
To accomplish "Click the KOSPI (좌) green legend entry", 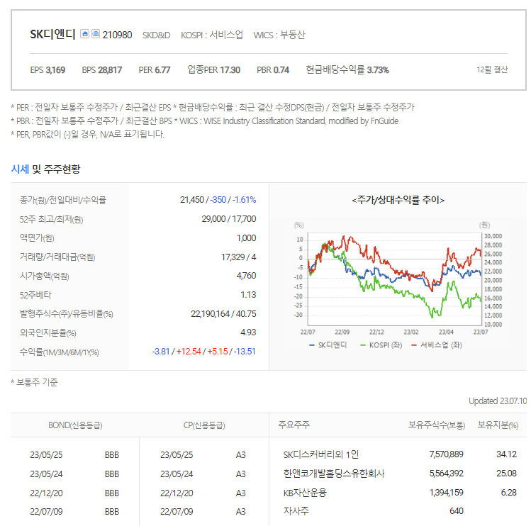I will 381,345.
